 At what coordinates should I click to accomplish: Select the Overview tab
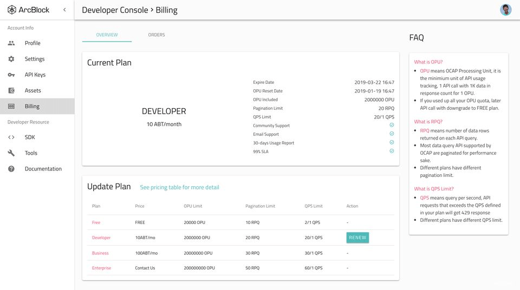[x=107, y=35]
